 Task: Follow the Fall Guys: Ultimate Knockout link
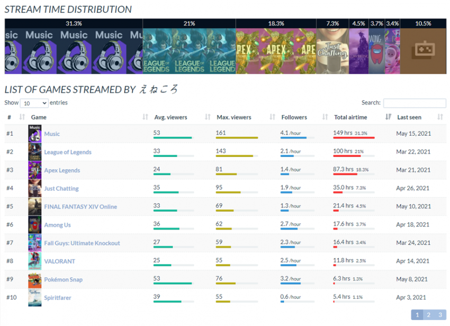click(82, 243)
